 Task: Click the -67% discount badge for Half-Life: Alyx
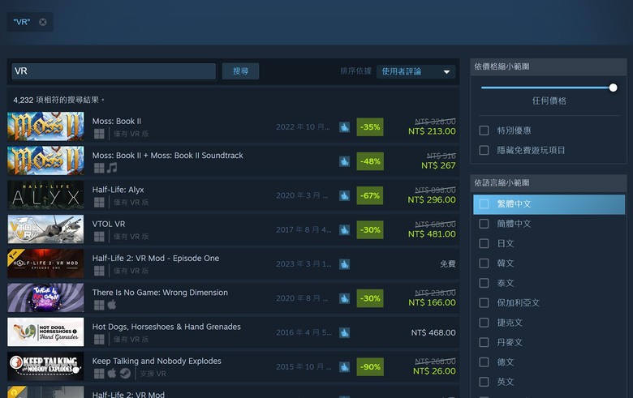370,195
